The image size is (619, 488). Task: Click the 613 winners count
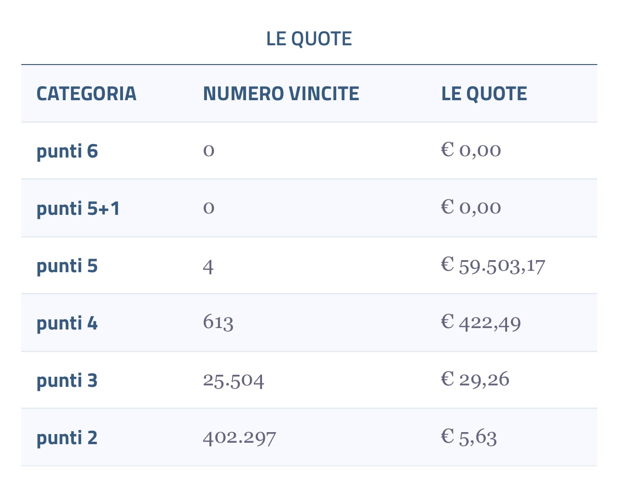[x=218, y=322]
